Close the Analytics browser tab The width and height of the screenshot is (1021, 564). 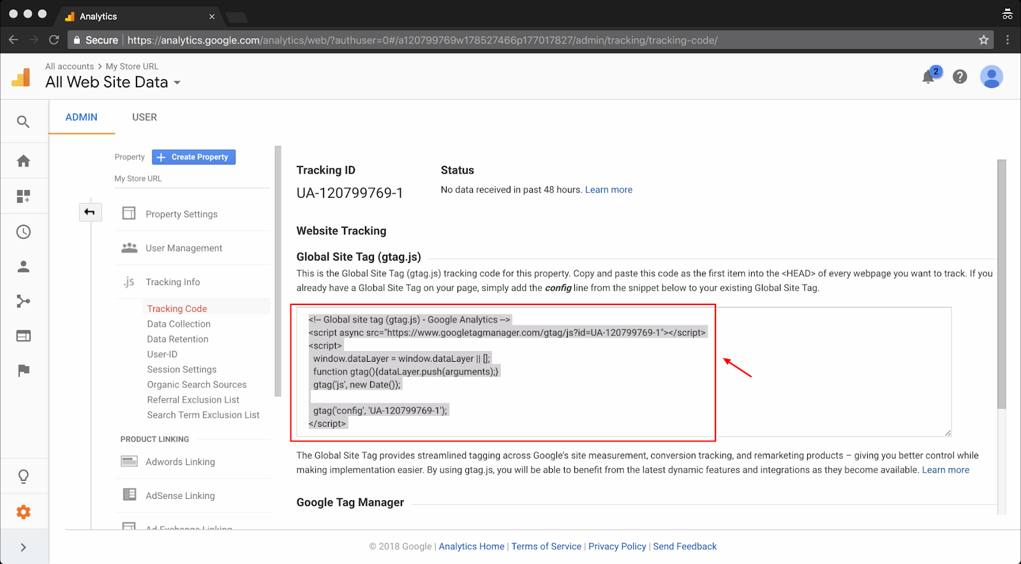pos(212,17)
